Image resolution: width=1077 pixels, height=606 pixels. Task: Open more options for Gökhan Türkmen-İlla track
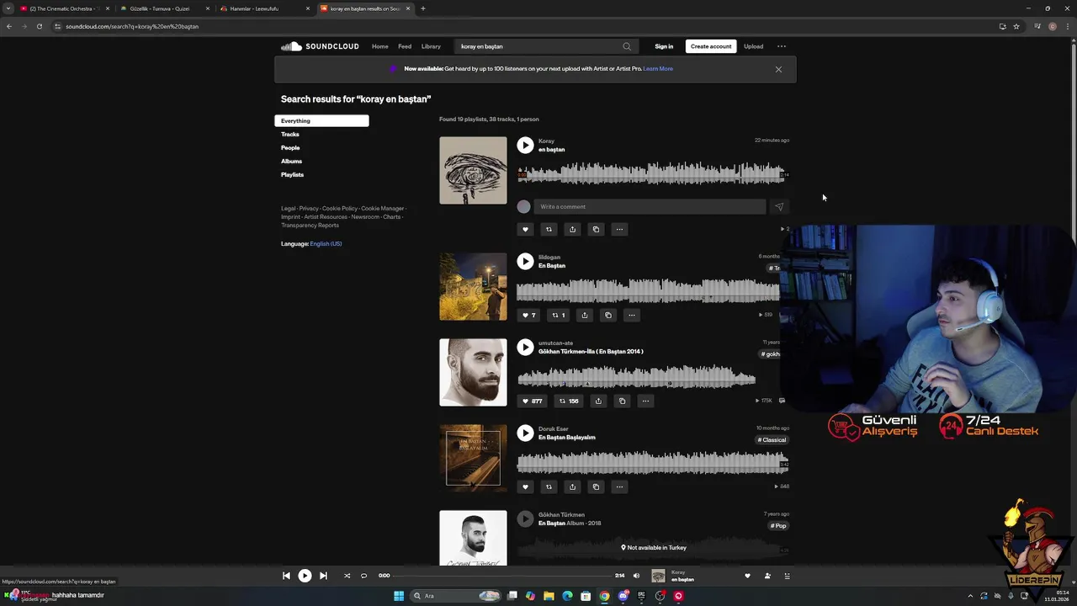(645, 401)
